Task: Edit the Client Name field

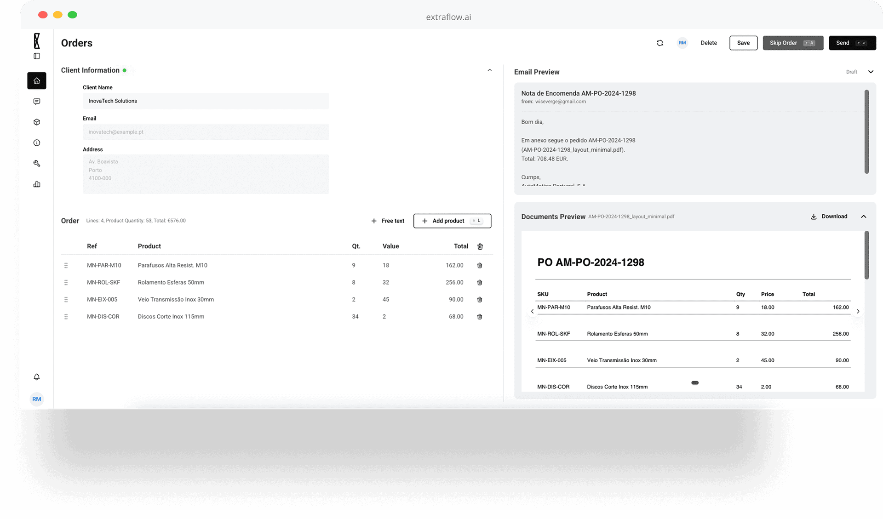Action: tap(206, 101)
